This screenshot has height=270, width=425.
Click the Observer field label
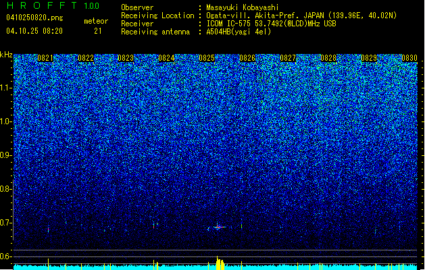tap(137, 7)
